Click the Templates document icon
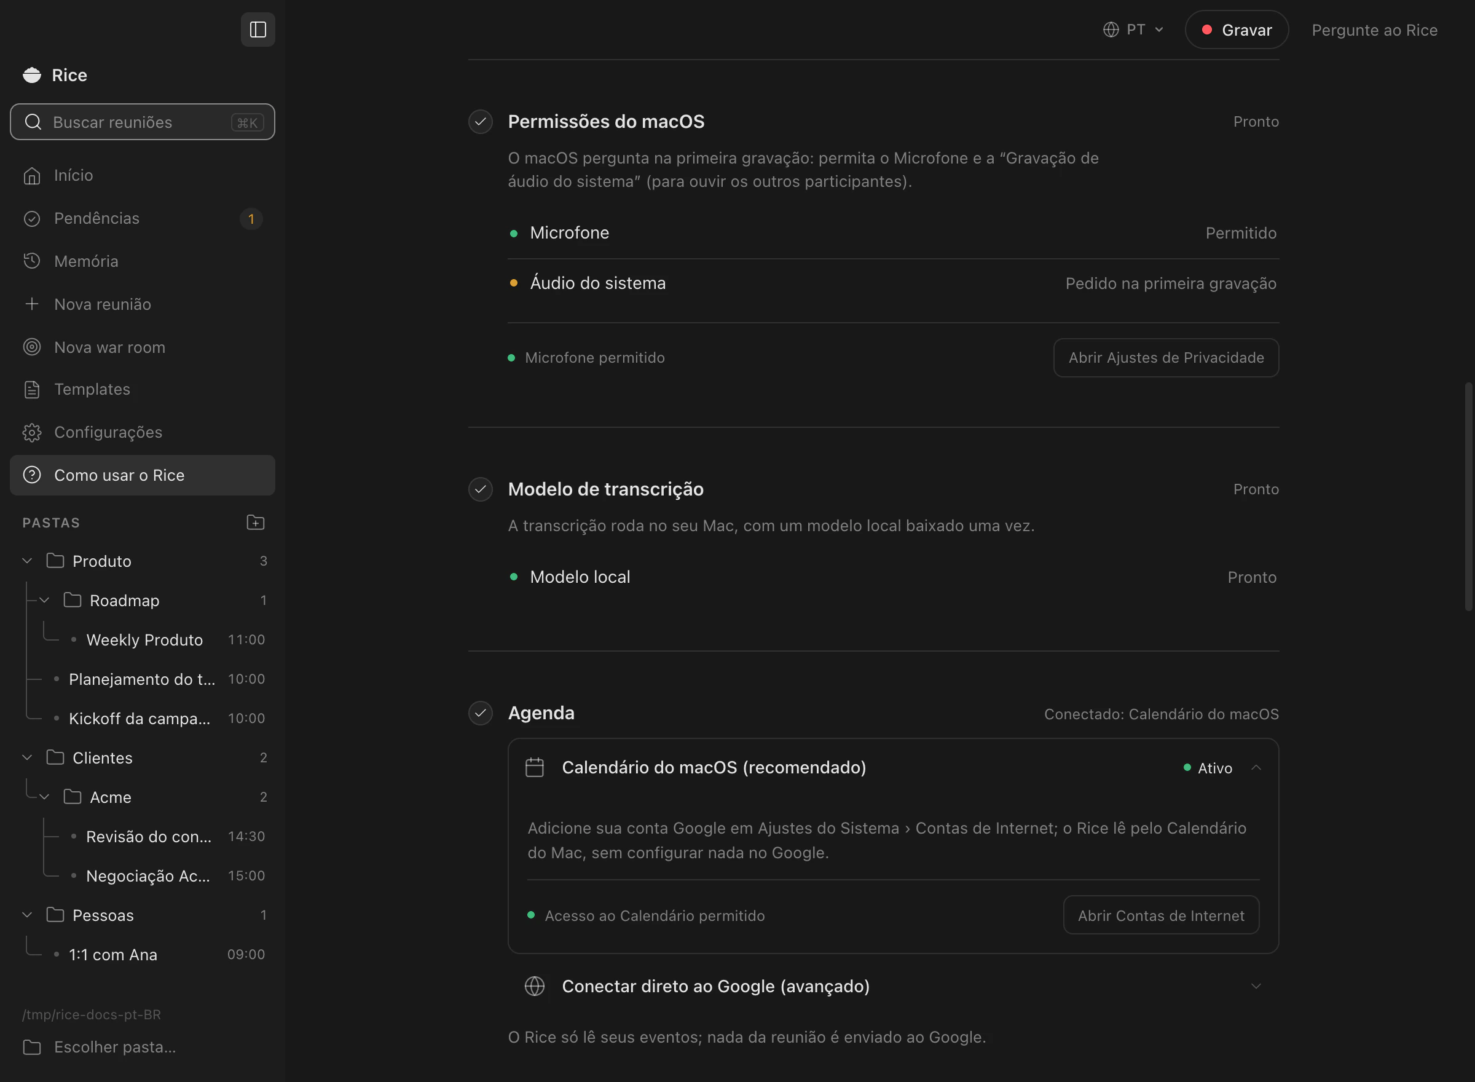The height and width of the screenshot is (1082, 1475). 31,390
